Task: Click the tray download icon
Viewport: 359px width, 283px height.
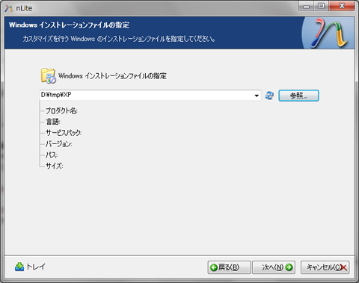Action: (19, 267)
